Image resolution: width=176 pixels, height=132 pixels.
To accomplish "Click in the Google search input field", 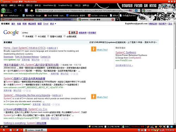I will (x=44, y=32).
